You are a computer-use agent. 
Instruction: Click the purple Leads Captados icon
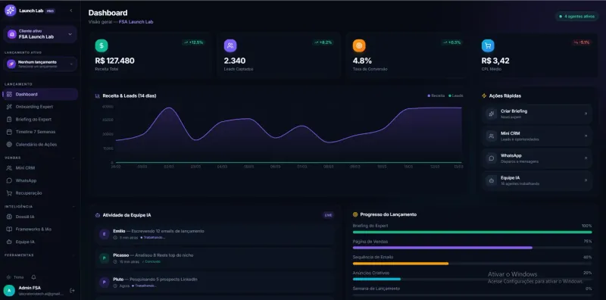point(230,45)
